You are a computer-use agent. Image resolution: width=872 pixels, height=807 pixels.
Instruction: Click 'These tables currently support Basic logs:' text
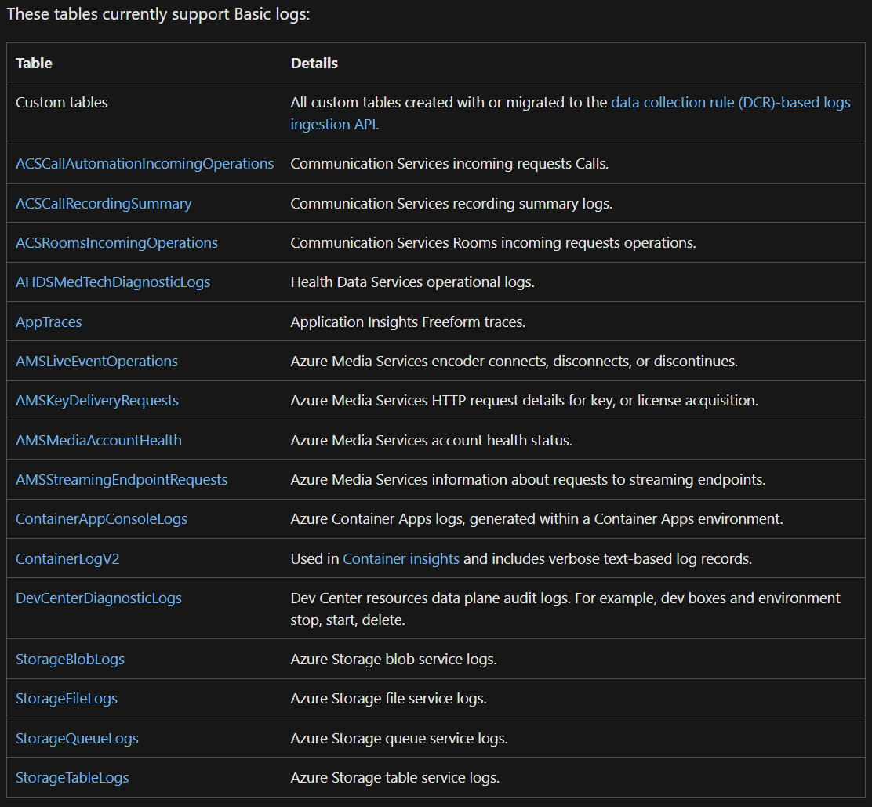coord(158,14)
